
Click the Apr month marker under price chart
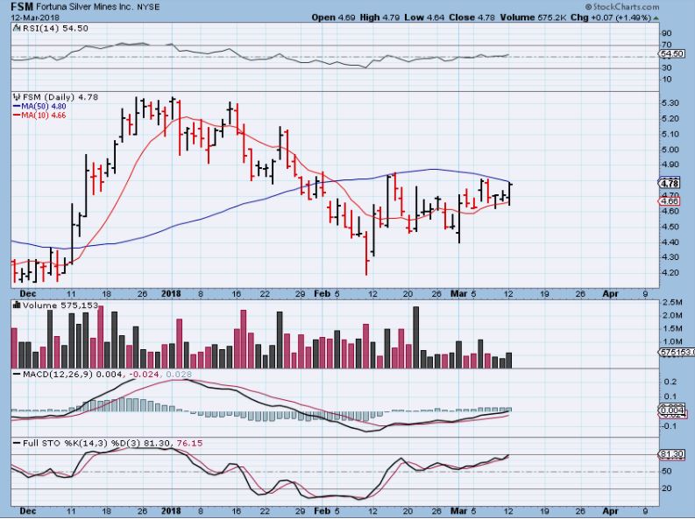pyautogui.click(x=610, y=293)
